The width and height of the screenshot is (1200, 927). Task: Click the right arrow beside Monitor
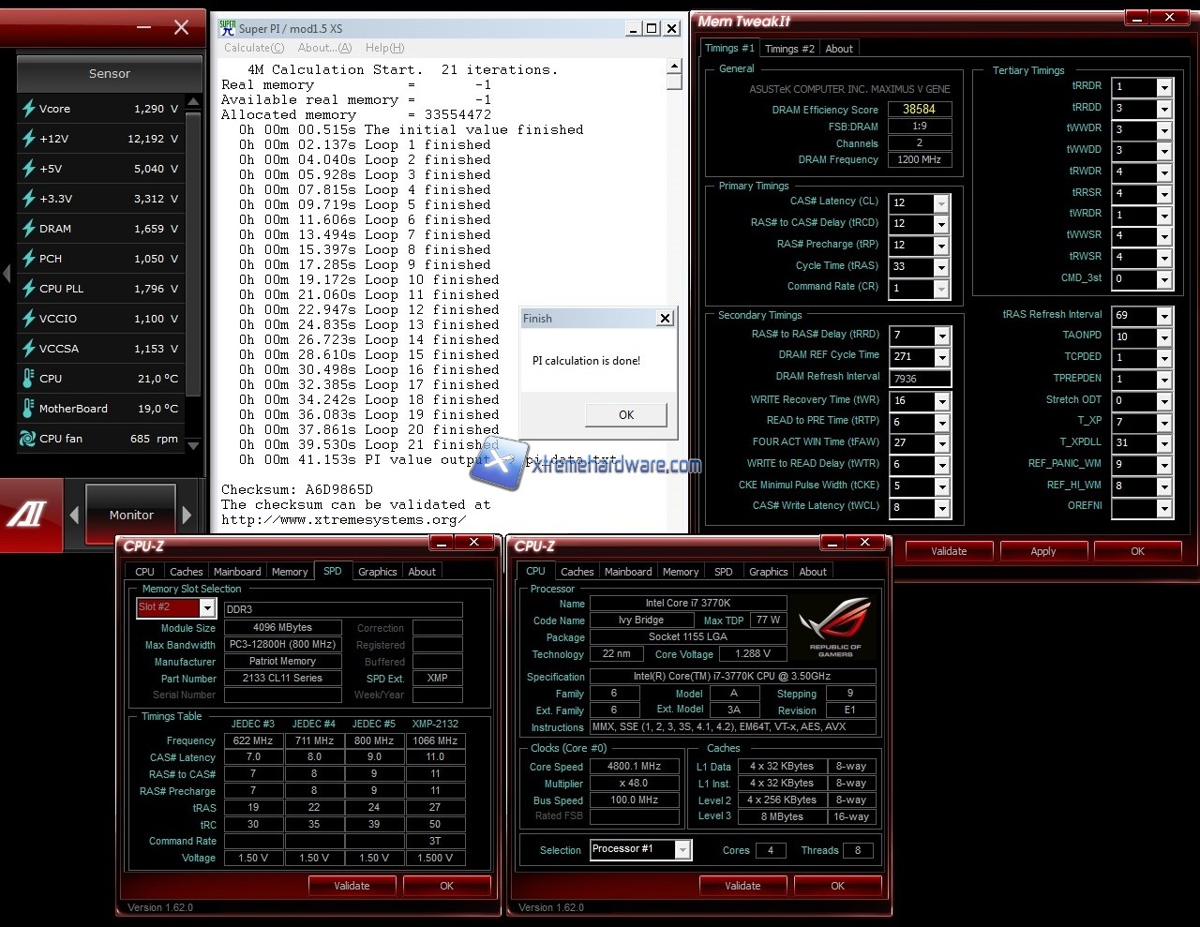pos(187,515)
